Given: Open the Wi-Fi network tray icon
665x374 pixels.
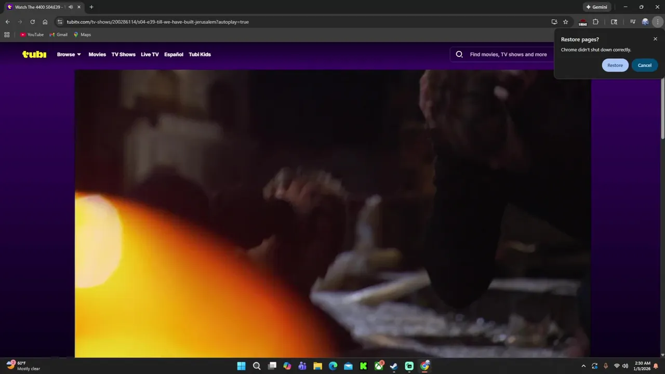Looking at the screenshot, I should [617, 366].
